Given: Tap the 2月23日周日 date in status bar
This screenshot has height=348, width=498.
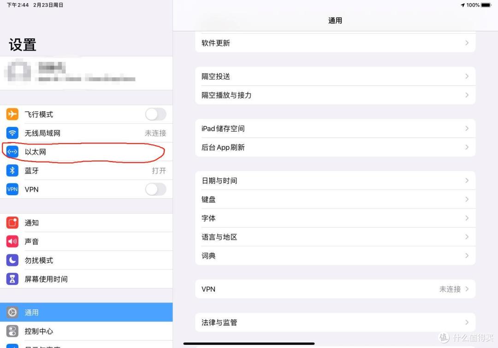Looking at the screenshot, I should [48, 5].
